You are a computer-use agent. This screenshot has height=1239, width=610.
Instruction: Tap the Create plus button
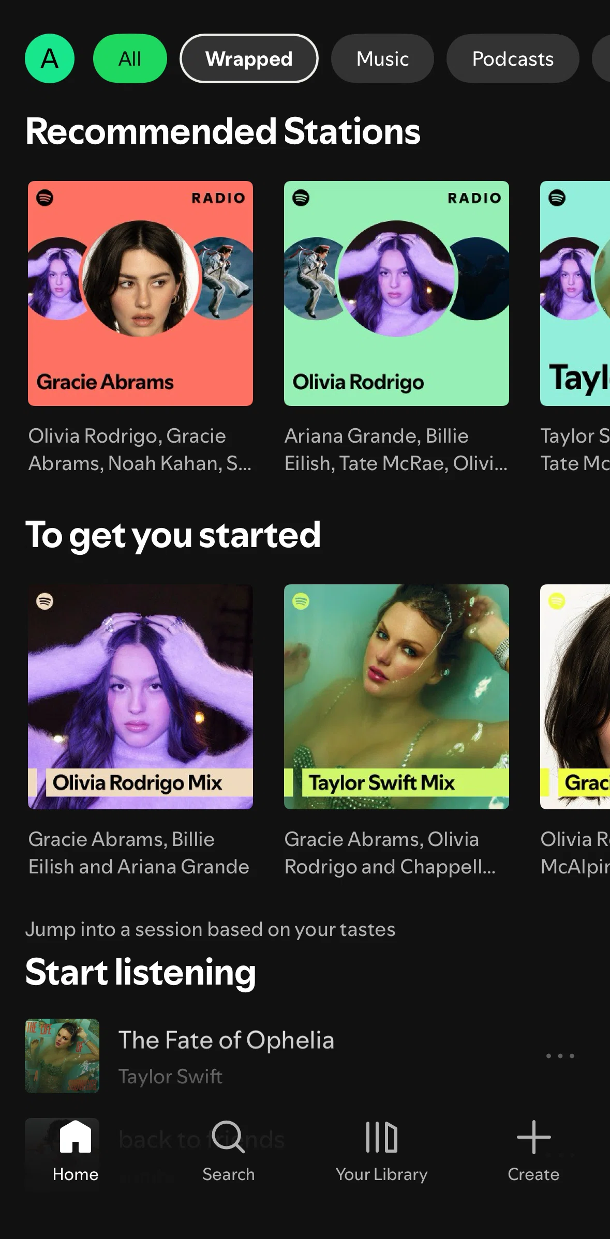coord(533,1151)
